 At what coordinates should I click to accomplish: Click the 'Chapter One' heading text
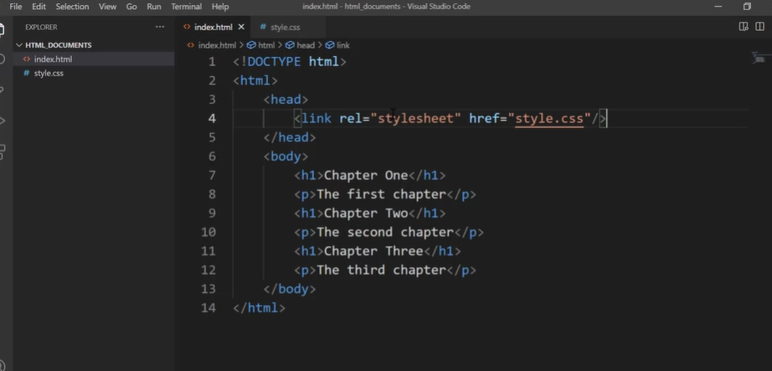tap(366, 175)
